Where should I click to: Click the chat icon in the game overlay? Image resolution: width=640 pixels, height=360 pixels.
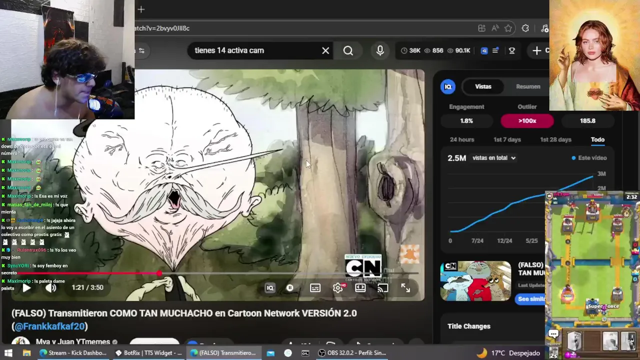click(553, 333)
